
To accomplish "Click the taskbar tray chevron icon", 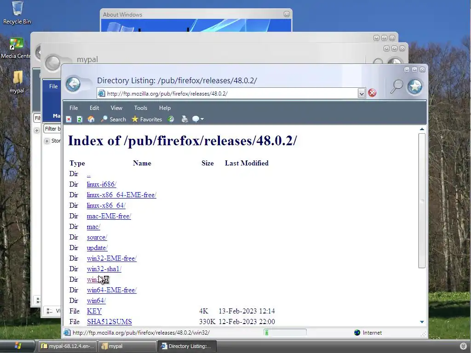I will tap(463, 346).
